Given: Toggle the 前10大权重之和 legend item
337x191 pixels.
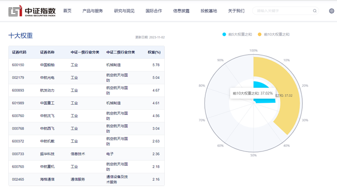Looking at the screenshot, I should point(274,34).
